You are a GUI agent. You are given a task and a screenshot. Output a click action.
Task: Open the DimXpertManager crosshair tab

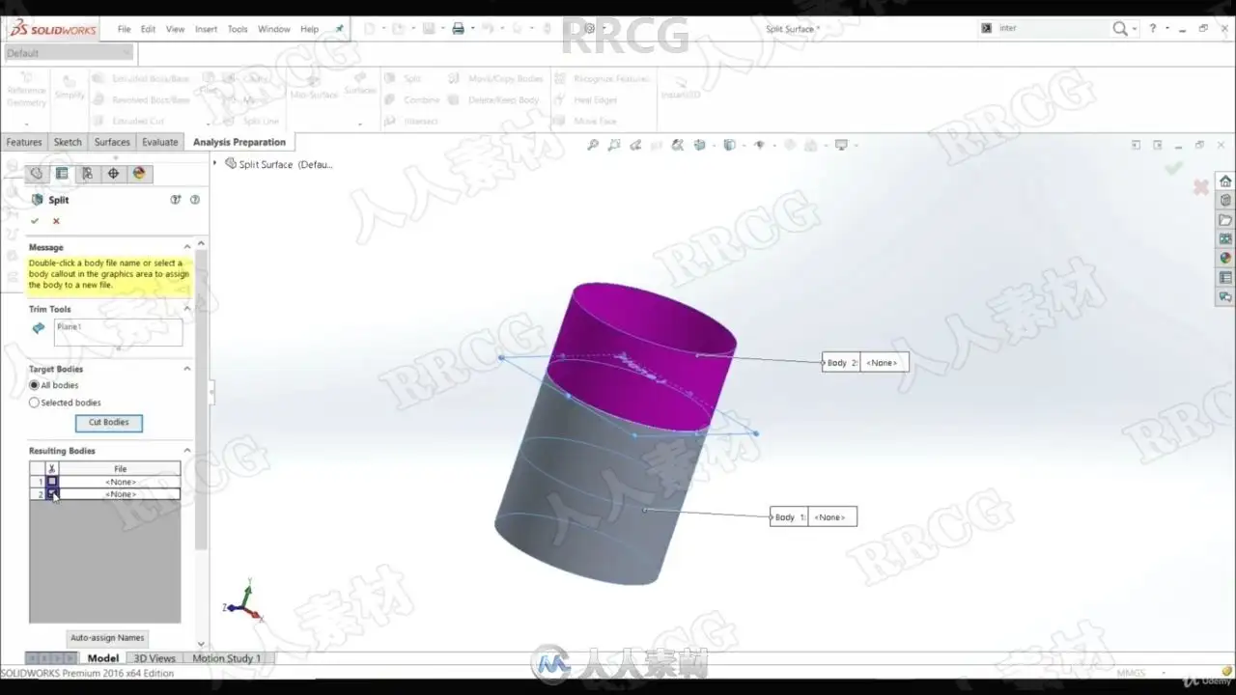click(x=113, y=174)
